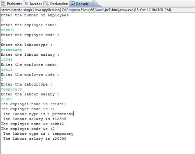Click the Declaration tab icon
This screenshot has width=195, height=154.
pos(47,4)
